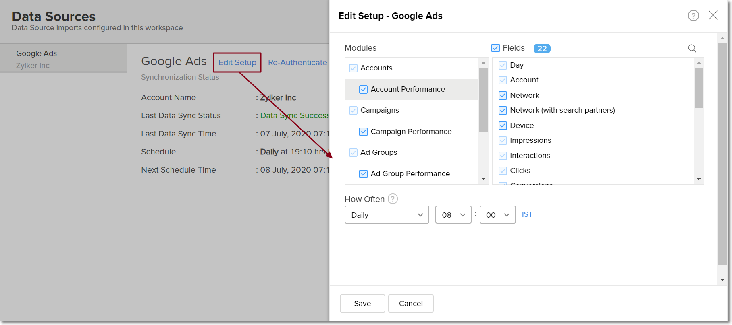Click the search icon above Fields list
Image resolution: width=732 pixels, height=325 pixels.
tap(692, 48)
